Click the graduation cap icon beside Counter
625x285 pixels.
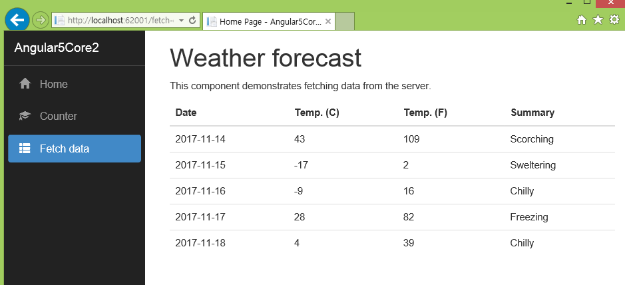coord(25,116)
